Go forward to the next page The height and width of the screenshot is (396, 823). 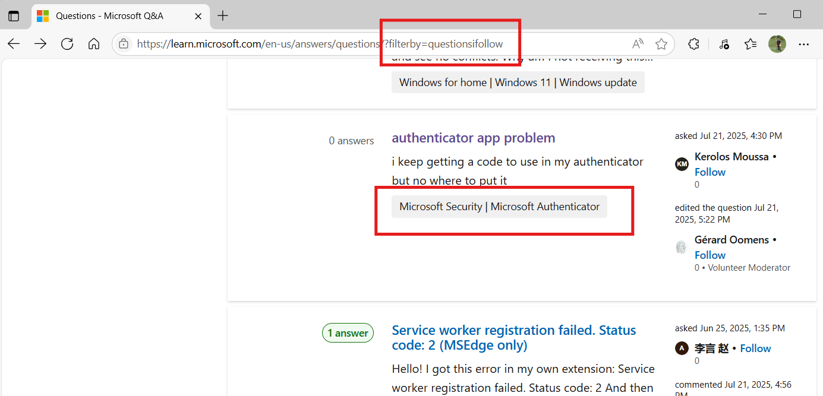40,44
